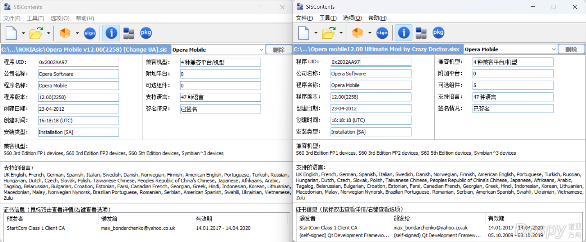Open 选项(O) menu in right window

(352, 18)
